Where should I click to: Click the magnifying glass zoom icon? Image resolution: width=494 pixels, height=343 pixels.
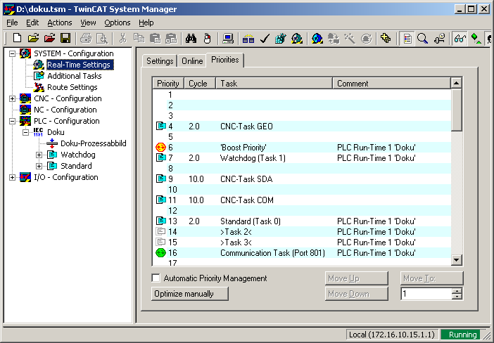pos(422,39)
